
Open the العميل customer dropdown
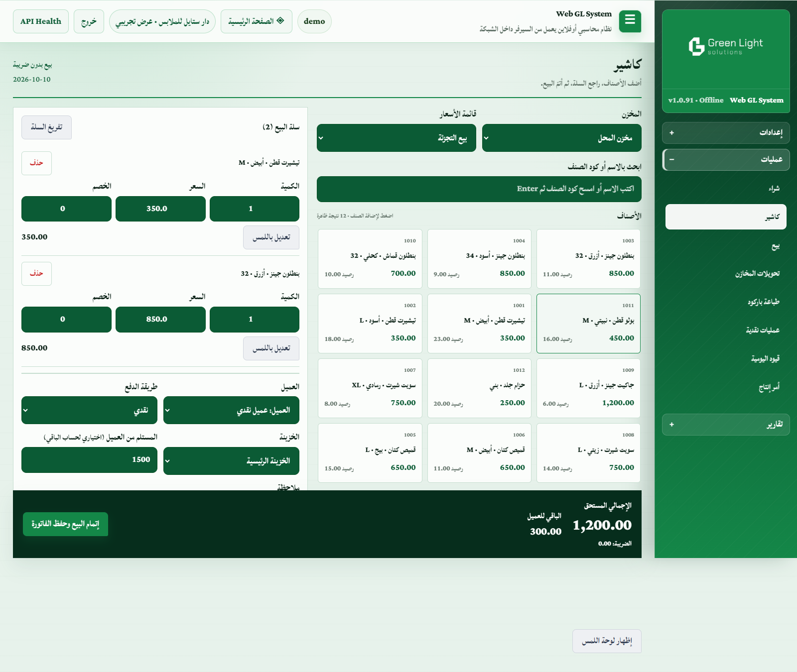point(231,410)
